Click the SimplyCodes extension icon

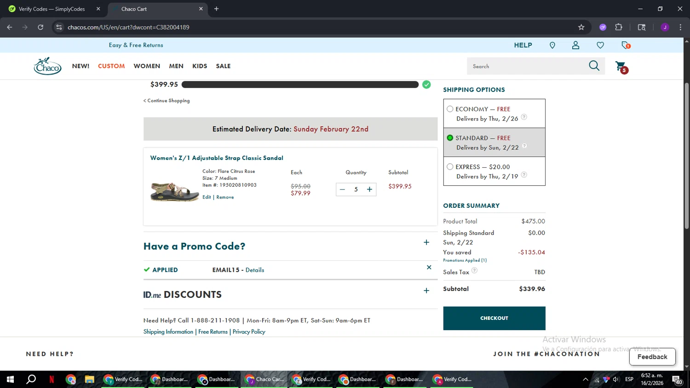[x=603, y=27]
